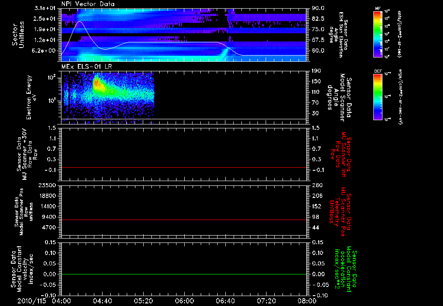Viewport: 443px width, 306px height.
Task: Click the '04:40' time tick label
Action: 103,301
